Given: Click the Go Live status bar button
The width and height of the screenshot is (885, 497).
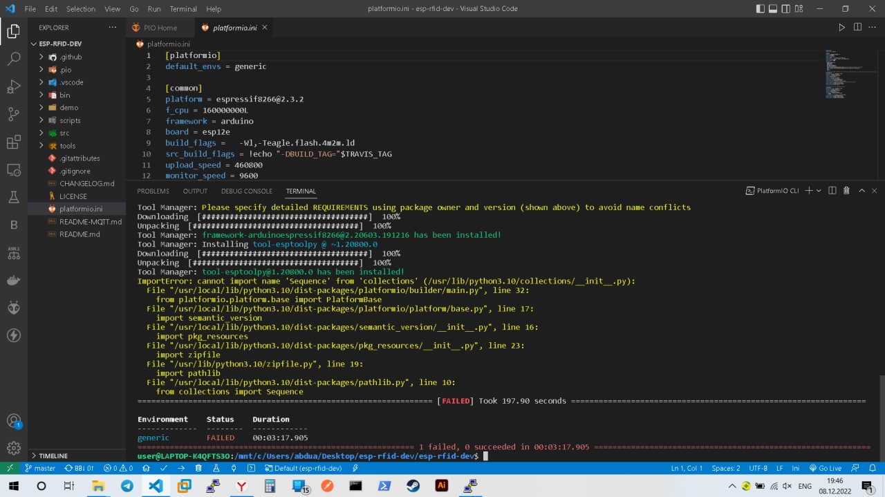Looking at the screenshot, I should tap(826, 468).
